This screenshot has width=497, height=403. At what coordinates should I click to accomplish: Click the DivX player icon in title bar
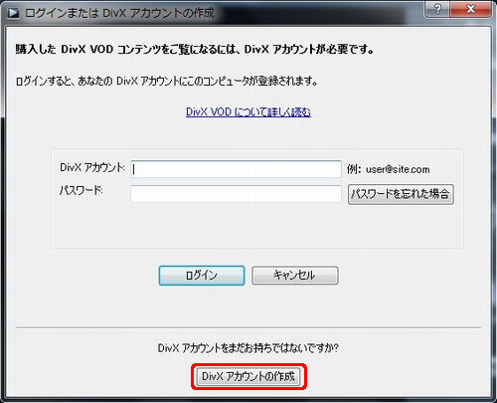[x=13, y=14]
